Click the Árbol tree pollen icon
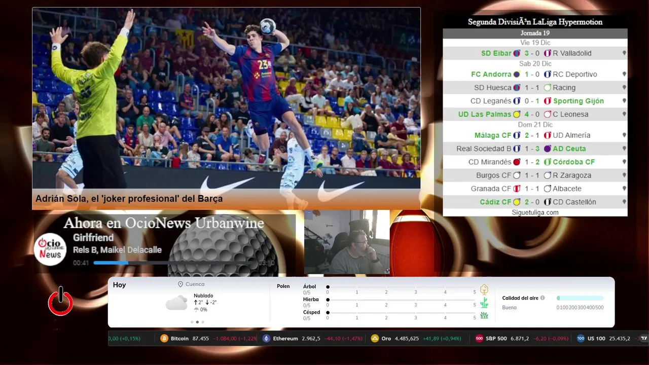 (x=484, y=289)
